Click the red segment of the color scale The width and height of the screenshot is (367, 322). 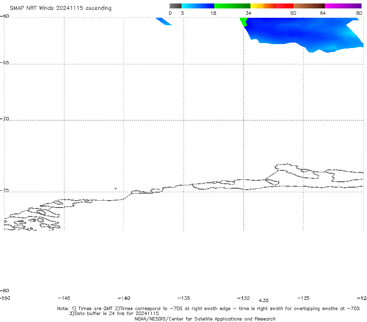pyautogui.click(x=285, y=6)
